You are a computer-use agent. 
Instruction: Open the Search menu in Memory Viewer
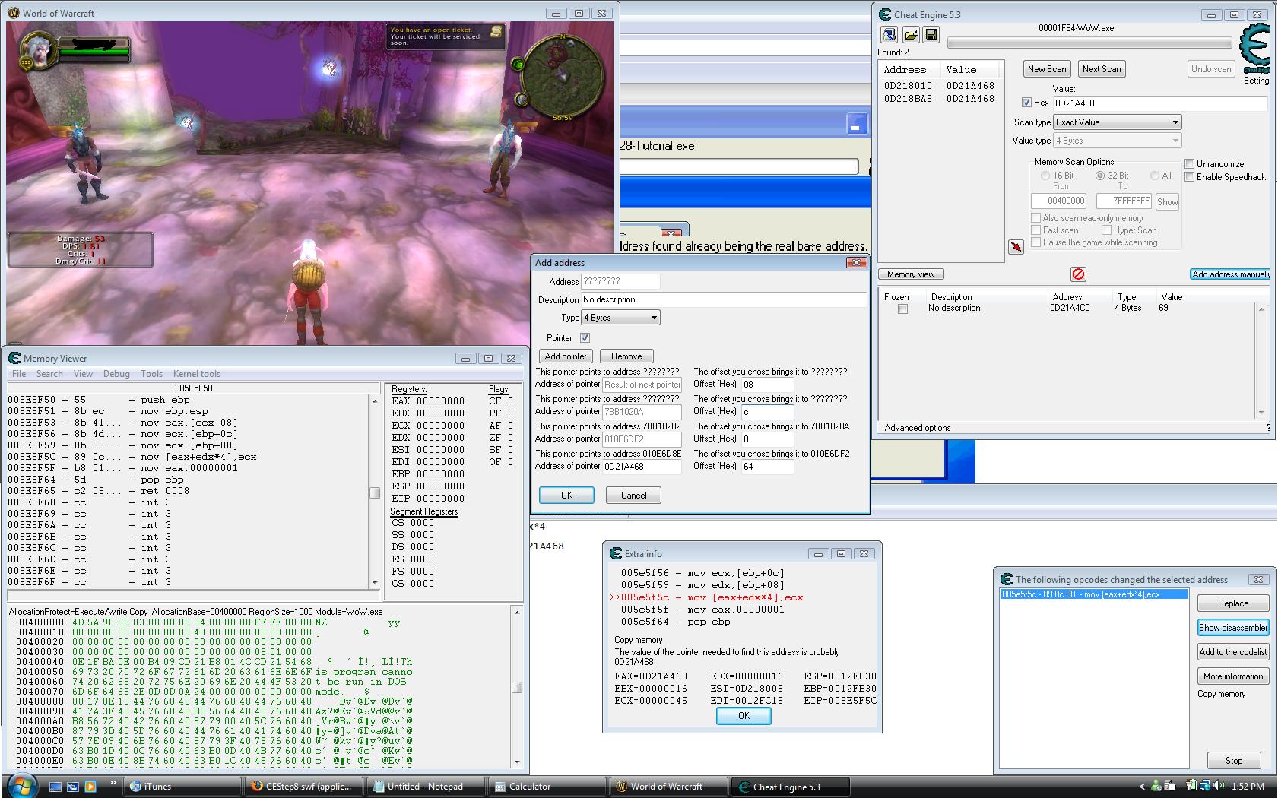(49, 374)
